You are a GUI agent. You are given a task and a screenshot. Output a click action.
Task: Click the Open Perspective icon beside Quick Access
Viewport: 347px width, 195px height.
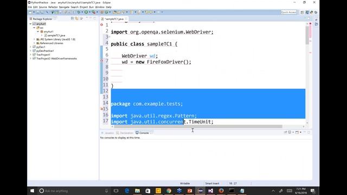pyautogui.click(x=302, y=12)
